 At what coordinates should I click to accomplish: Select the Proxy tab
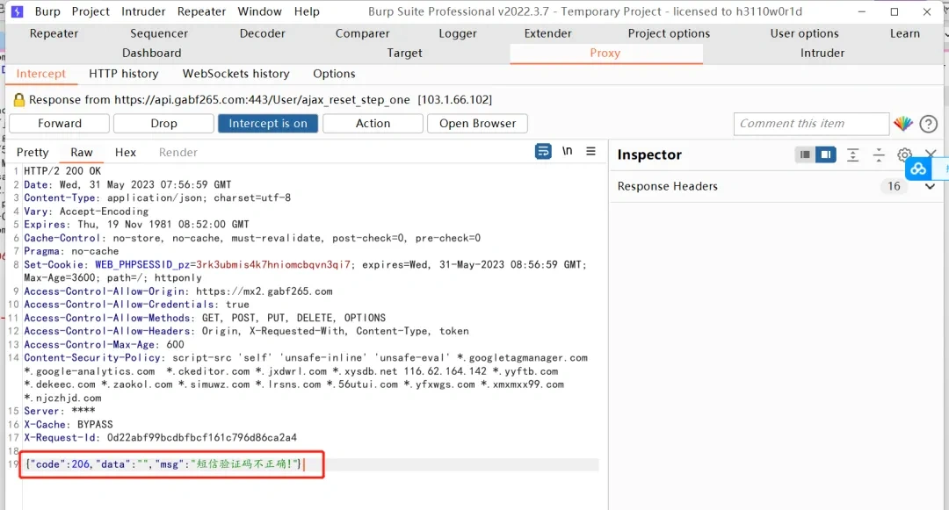pyautogui.click(x=605, y=53)
